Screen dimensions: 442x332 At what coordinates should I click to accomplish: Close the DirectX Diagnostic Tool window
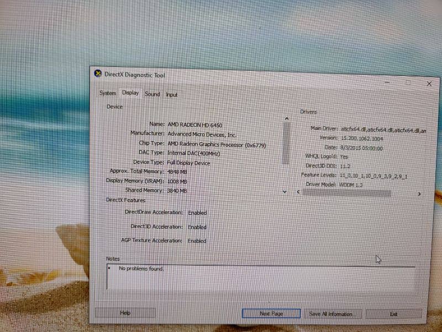coord(429,84)
